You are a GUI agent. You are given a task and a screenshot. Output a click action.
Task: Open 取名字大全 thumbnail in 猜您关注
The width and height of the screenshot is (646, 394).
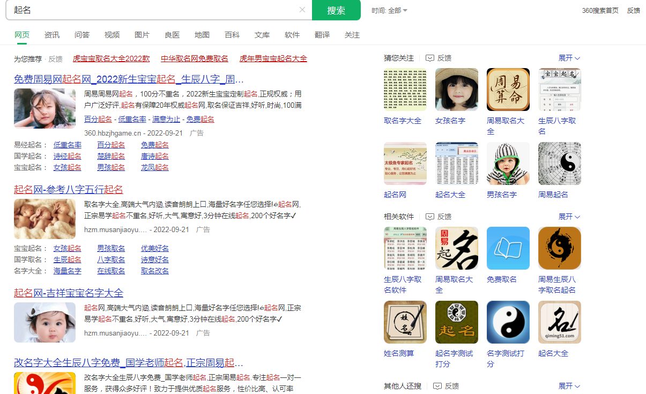tap(405, 90)
